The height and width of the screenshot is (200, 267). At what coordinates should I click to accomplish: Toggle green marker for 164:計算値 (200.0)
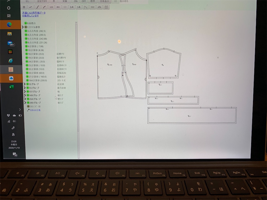click(27, 80)
